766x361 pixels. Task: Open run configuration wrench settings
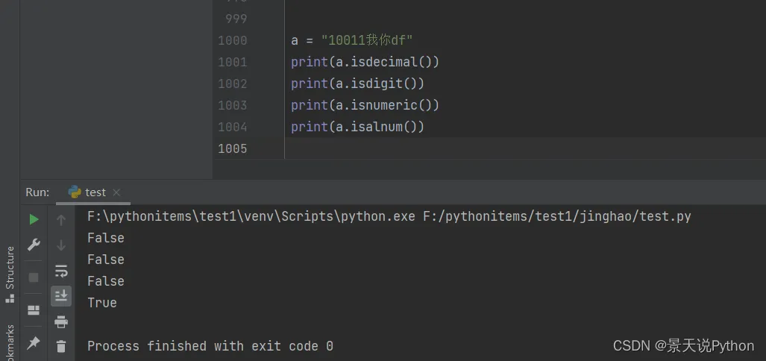click(x=34, y=245)
